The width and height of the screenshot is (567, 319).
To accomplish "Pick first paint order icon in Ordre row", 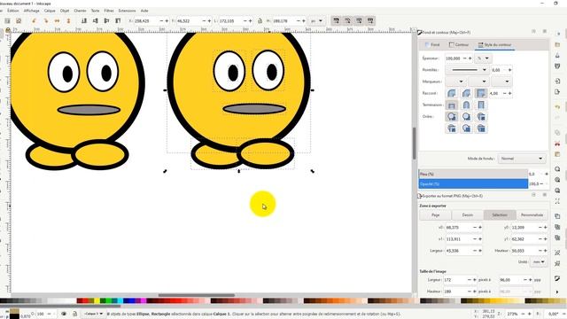I will coord(452,116).
